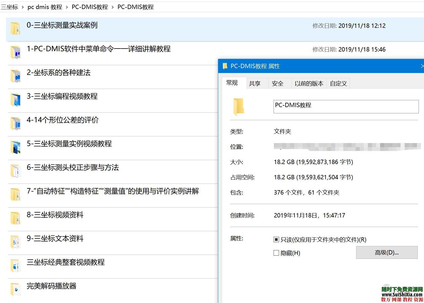Click the folder icon of 完美解码播放器
Image resolution: width=424 pixels, height=303 pixels.
(16, 289)
